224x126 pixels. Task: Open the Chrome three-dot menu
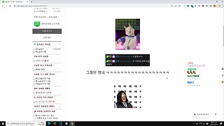[x=223, y=6]
